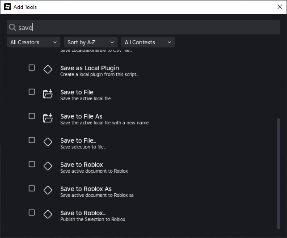Click 'Save active document to Roblox as' description
Screen dimensions: 287x238
(x=97, y=195)
